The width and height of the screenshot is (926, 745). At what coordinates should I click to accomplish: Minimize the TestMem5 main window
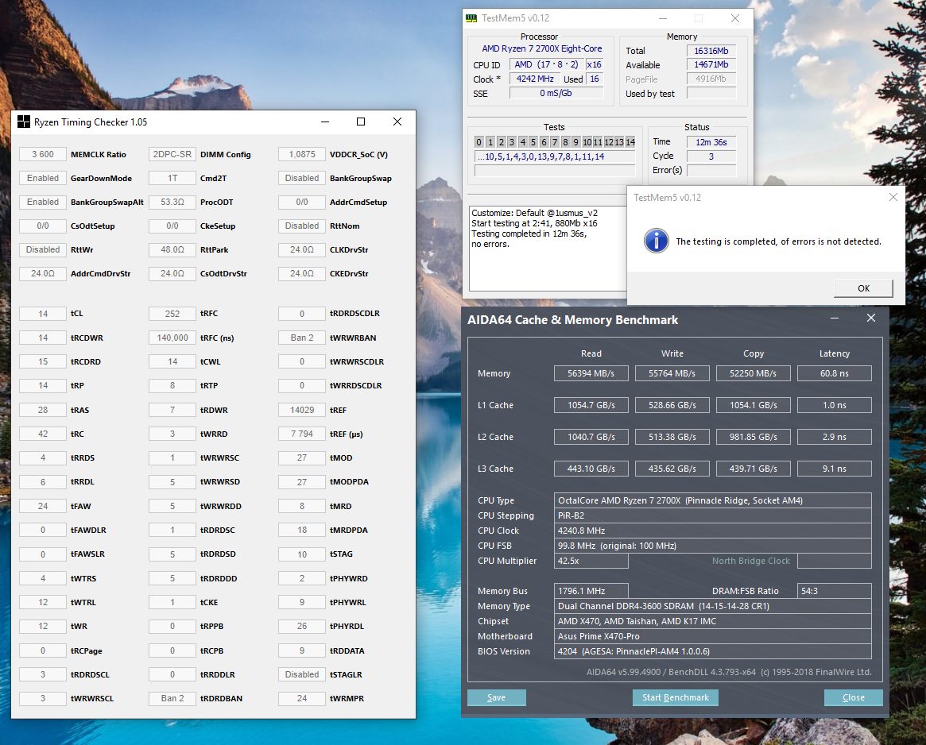pyautogui.click(x=663, y=18)
